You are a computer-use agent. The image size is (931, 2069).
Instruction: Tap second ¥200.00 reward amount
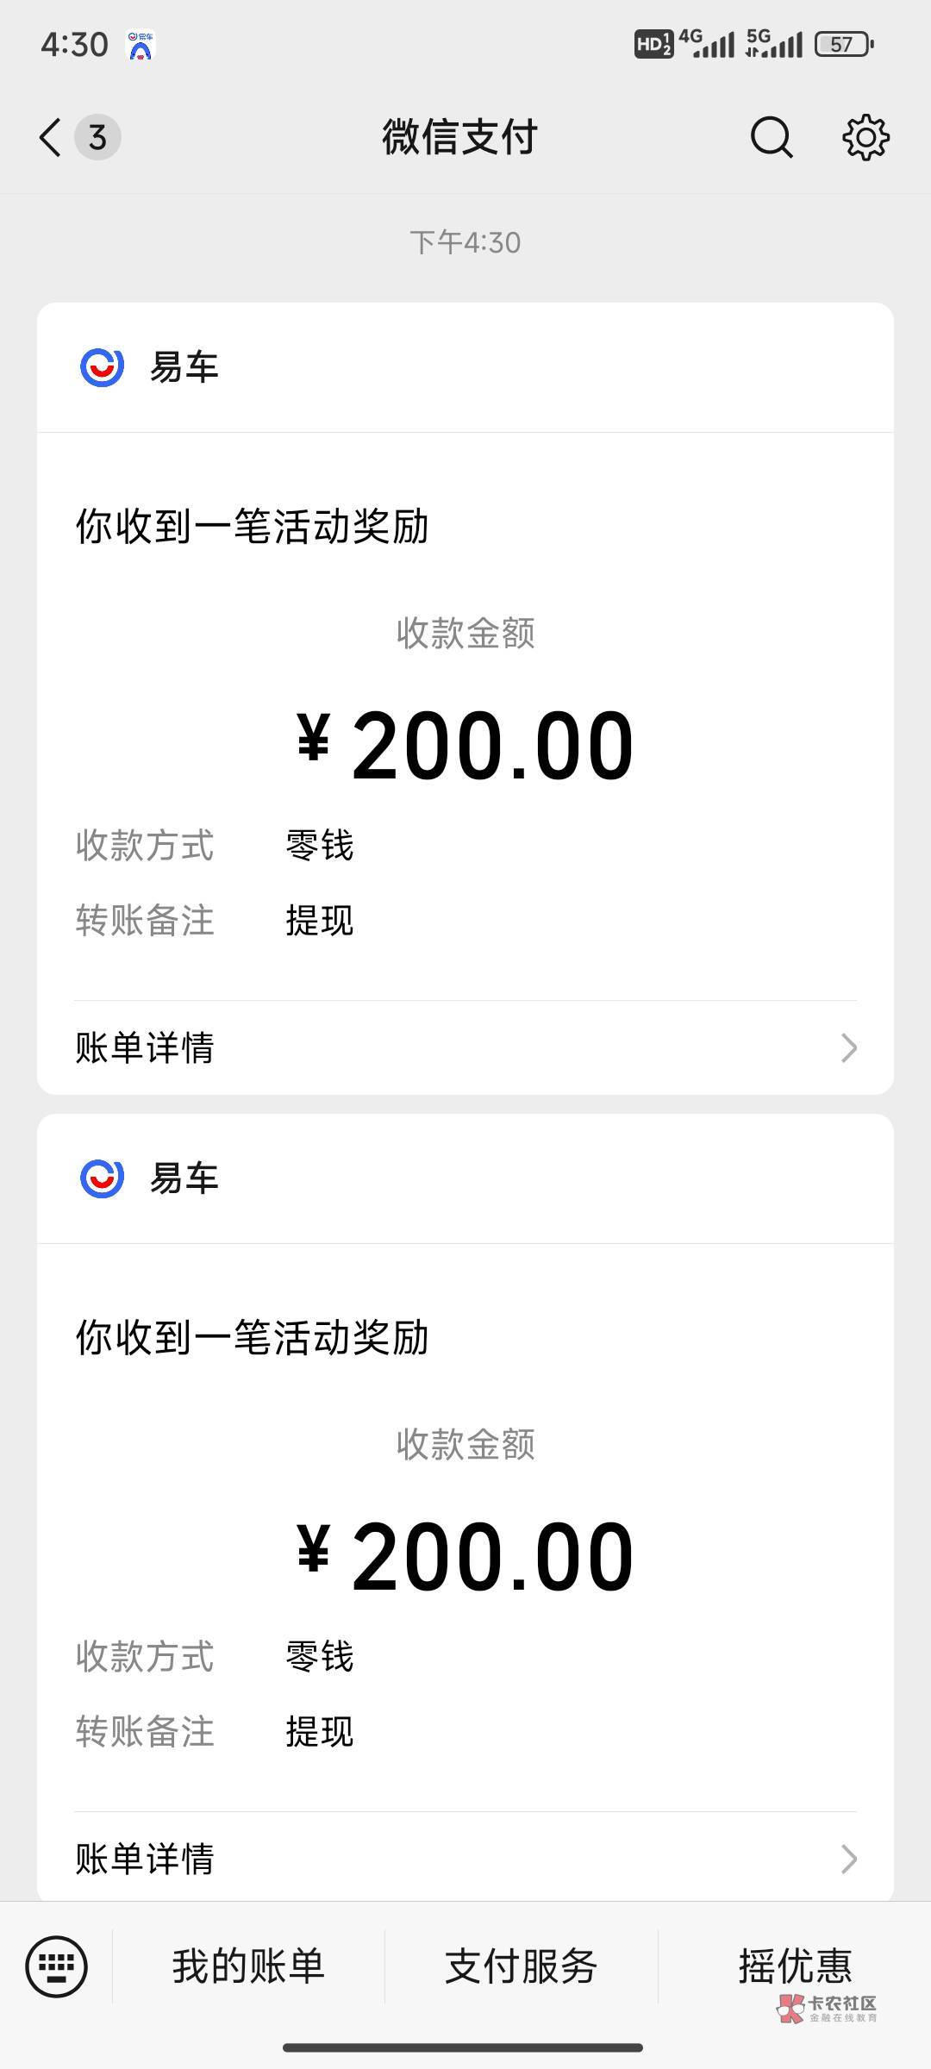tap(465, 1557)
